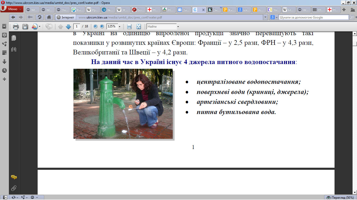The image size is (357, 200).
Task: Open Opera Link sync status menu
Action: (x=14, y=197)
